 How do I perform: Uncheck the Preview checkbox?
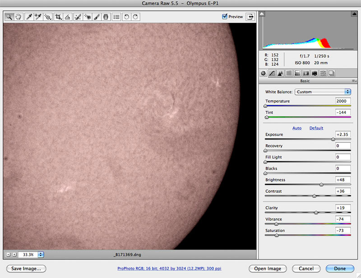click(225, 17)
